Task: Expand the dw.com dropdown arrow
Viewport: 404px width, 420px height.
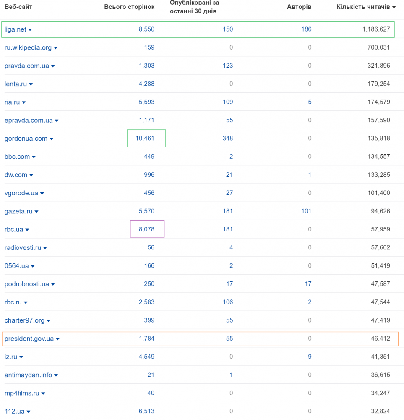Action: point(31,175)
